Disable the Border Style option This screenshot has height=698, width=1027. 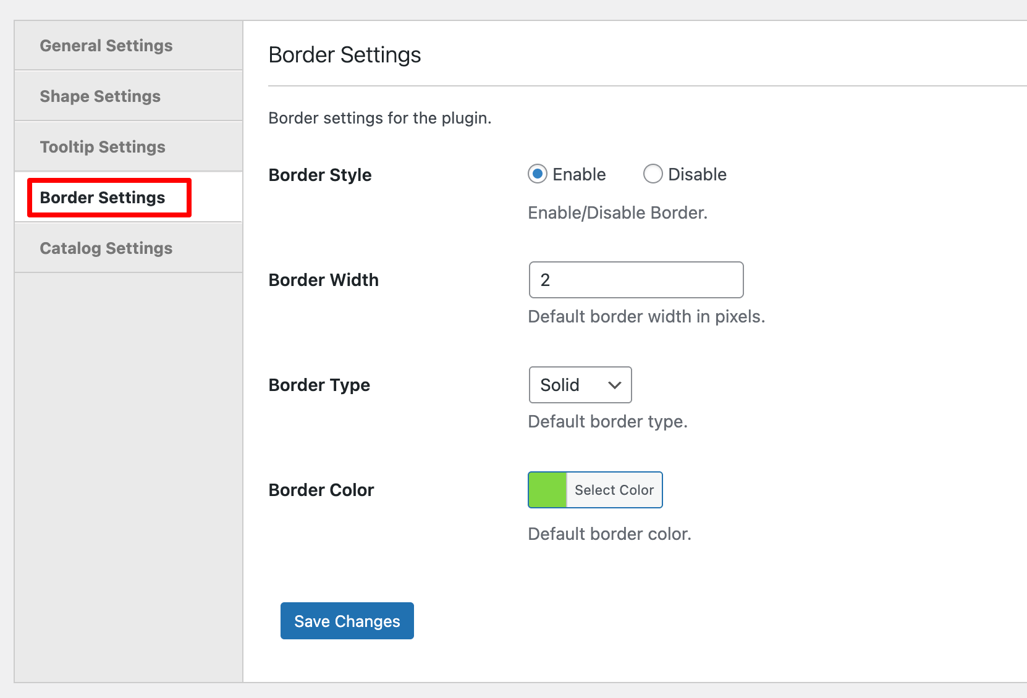click(653, 174)
